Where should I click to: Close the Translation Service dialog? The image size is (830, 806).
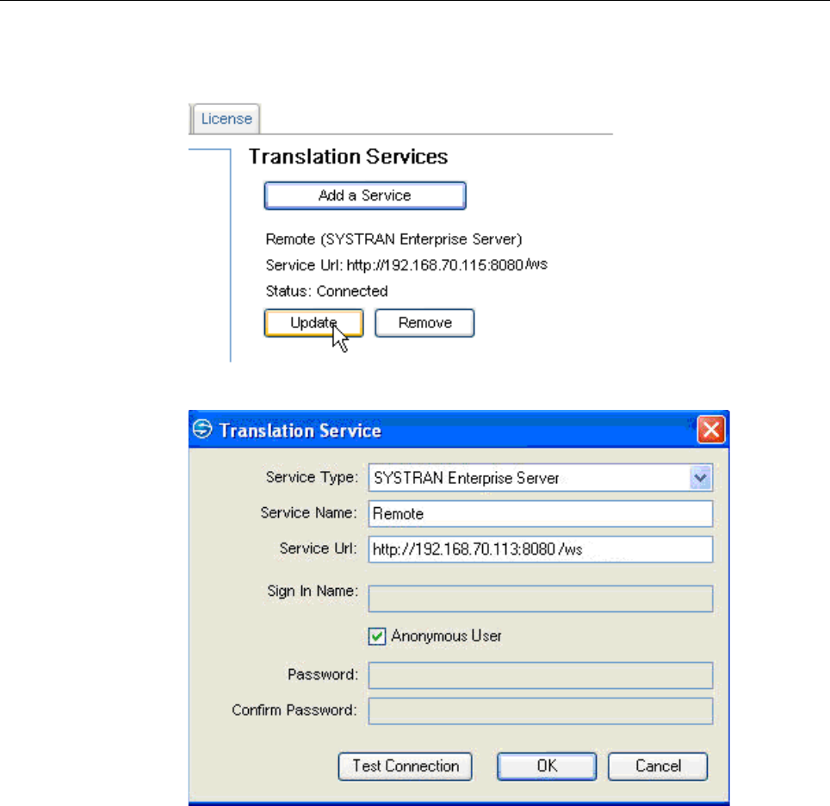(x=711, y=430)
